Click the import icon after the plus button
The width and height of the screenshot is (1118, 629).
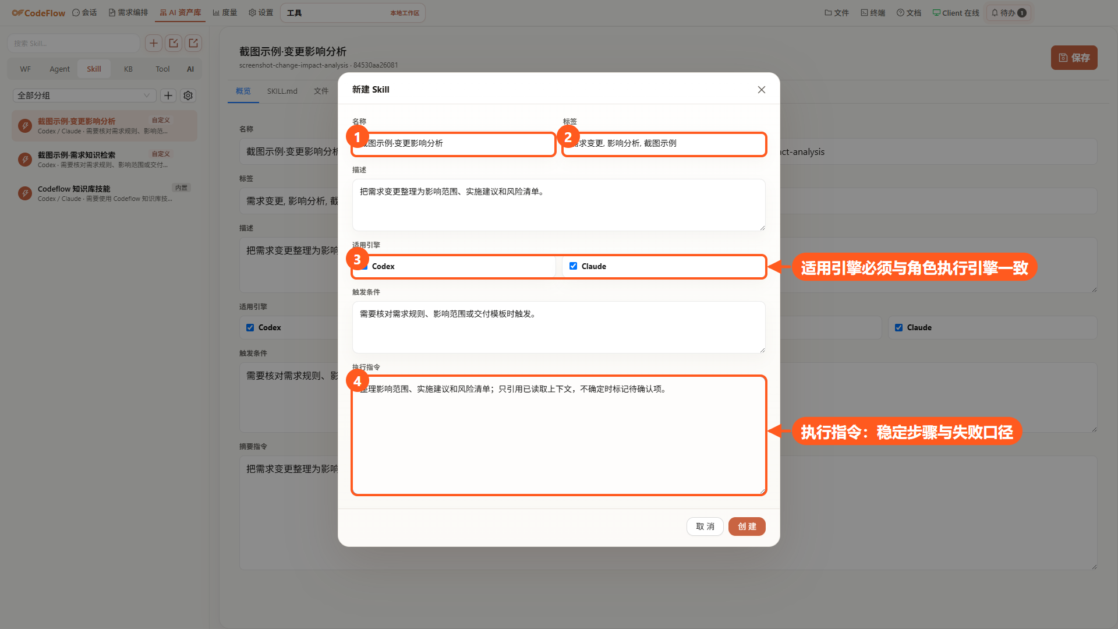(174, 43)
